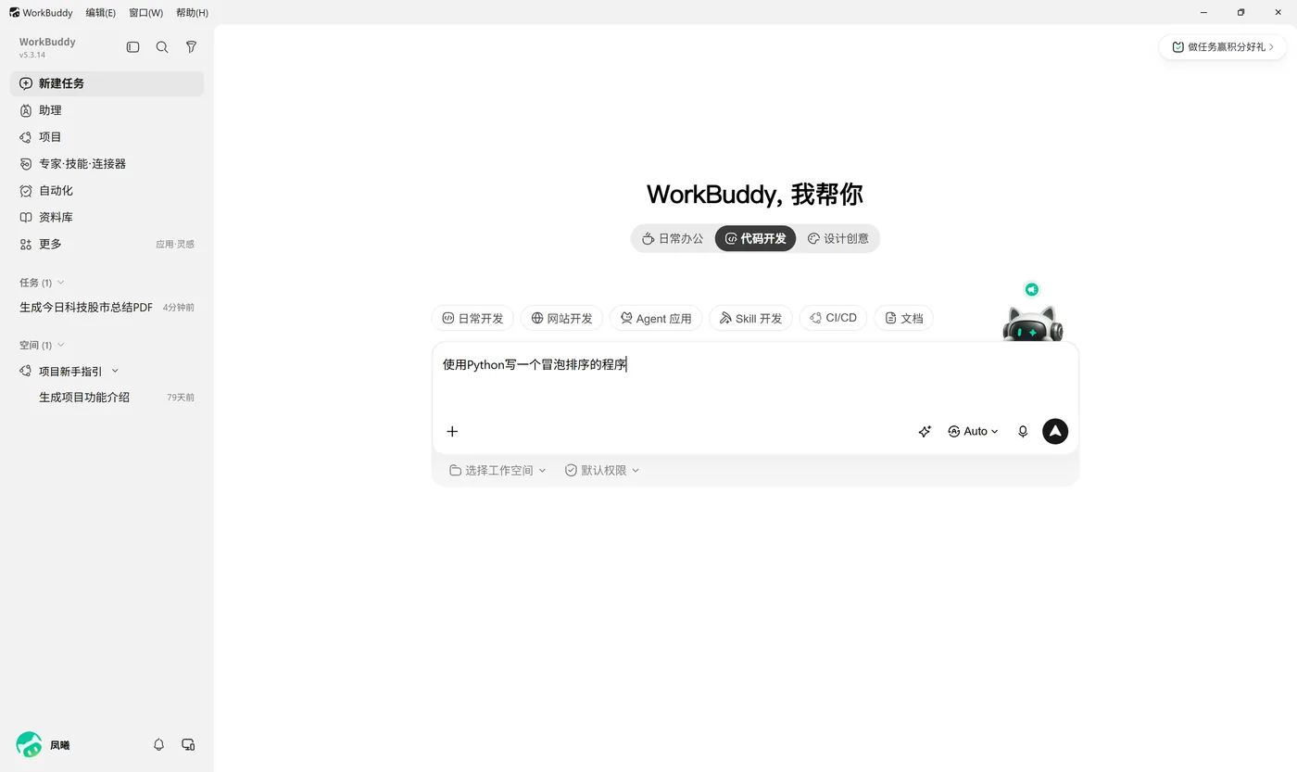Click the 79天前 timestamp
The image size is (1297, 772).
coord(181,398)
